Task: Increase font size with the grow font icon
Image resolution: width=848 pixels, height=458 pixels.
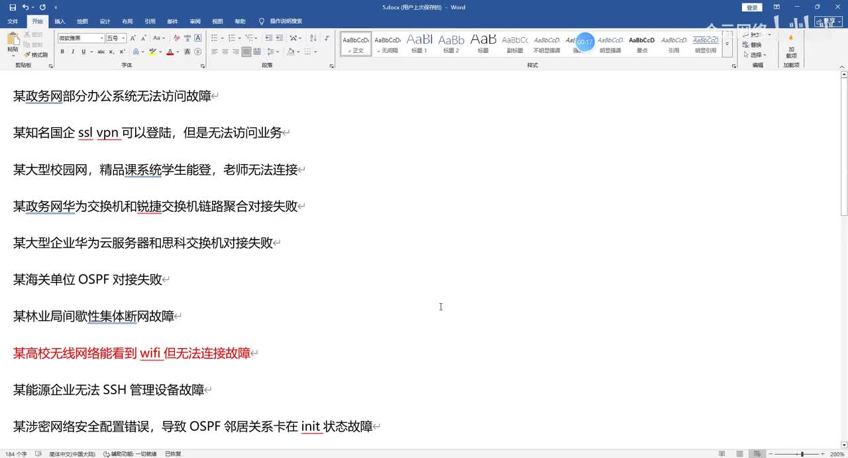Action: [132, 38]
